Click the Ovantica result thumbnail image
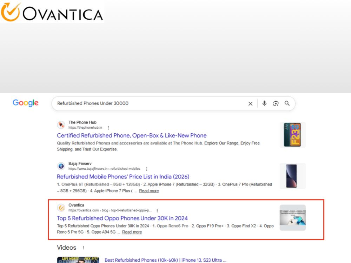This screenshot has height=263, width=351. tap(293, 218)
